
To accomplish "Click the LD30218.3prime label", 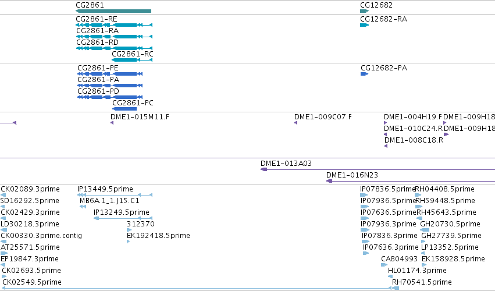I will [x=30, y=224].
